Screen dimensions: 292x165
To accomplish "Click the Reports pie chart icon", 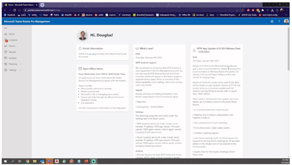I will 6,52.
